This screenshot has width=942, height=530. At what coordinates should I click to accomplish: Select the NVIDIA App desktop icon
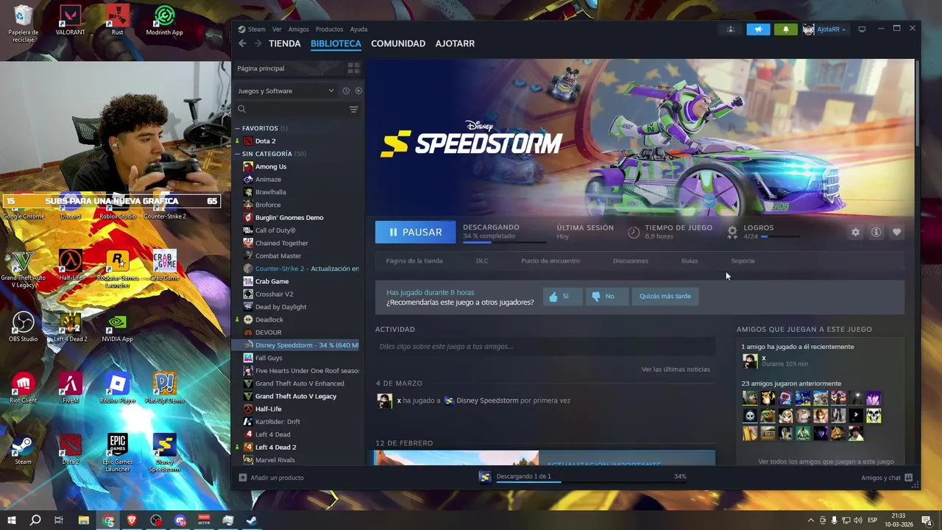tap(117, 327)
